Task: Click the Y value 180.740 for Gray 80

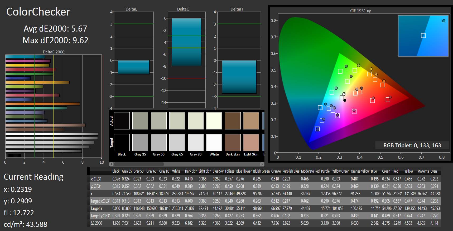Action: pos(165,194)
